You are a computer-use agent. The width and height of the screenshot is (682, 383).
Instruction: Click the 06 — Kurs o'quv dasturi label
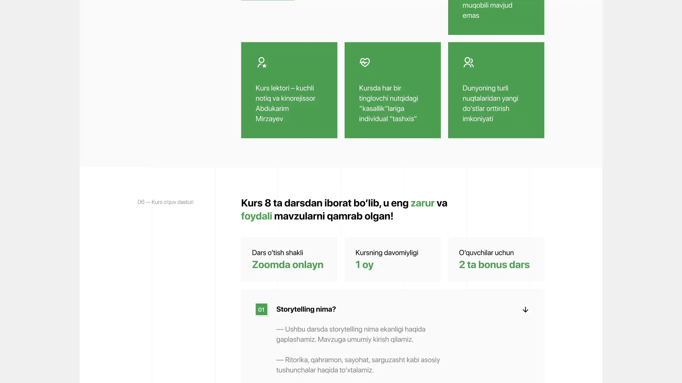click(165, 202)
